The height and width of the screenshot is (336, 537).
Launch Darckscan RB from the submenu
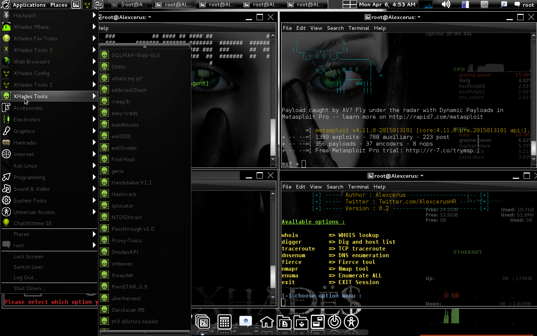[x=145, y=310]
